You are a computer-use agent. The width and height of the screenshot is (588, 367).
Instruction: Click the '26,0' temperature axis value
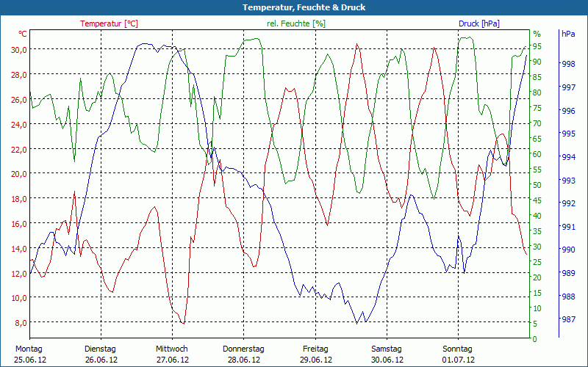click(19, 100)
